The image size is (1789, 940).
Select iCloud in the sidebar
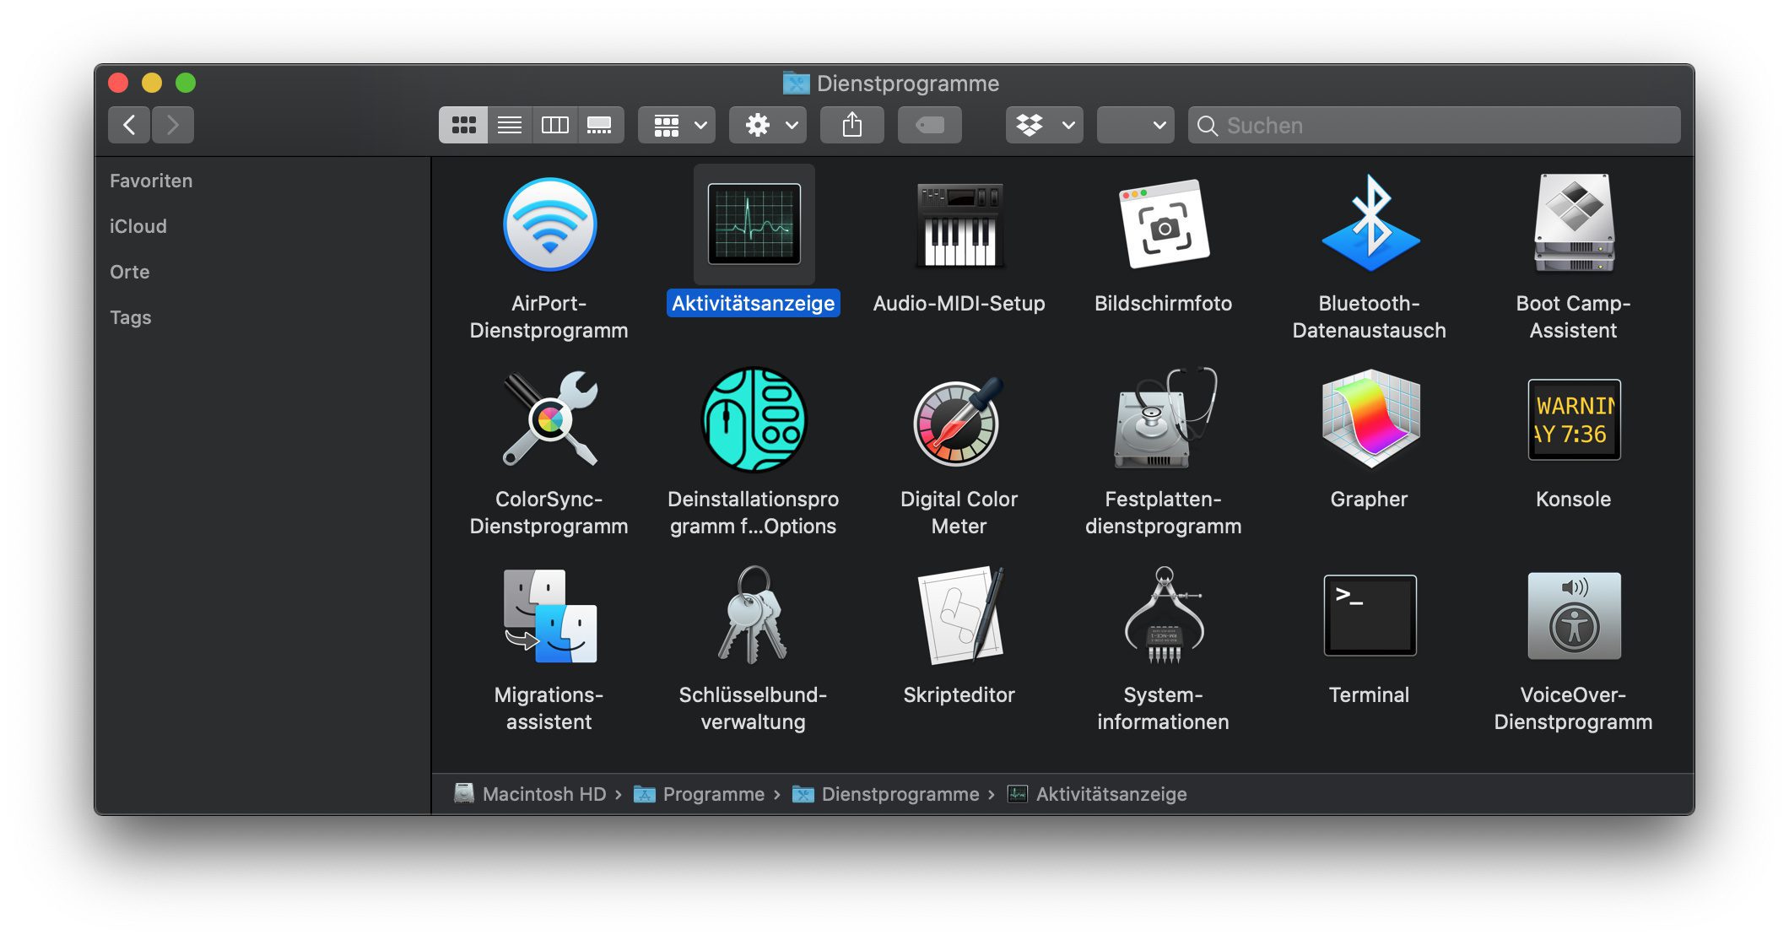138,225
